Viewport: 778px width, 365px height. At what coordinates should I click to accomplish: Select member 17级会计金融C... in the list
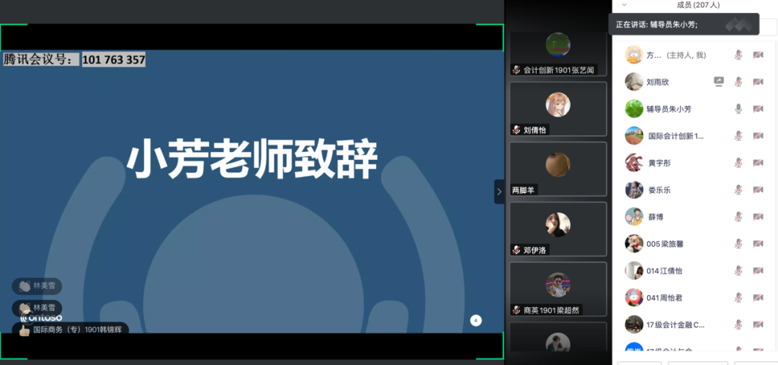674,325
